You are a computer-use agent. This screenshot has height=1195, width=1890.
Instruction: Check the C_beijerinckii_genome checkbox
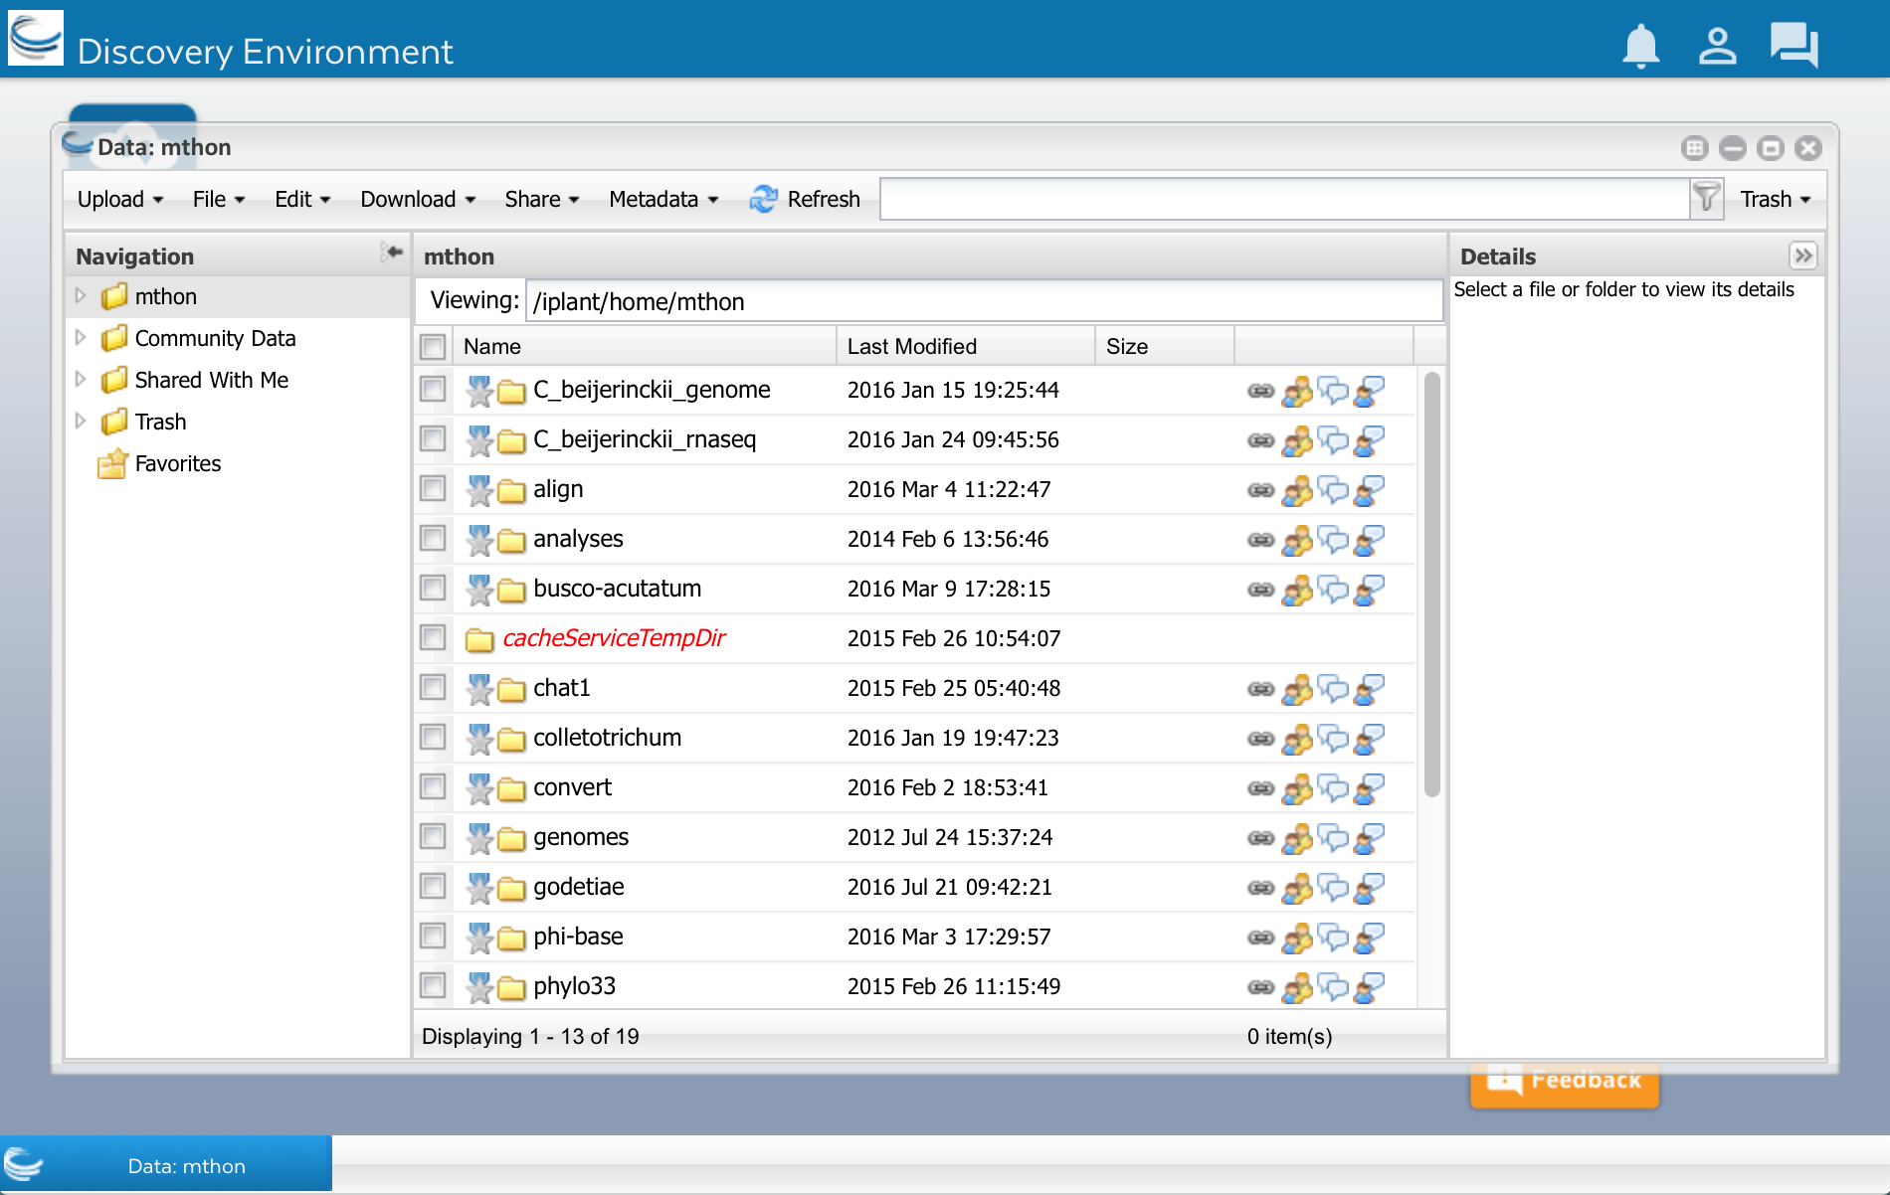click(x=433, y=389)
